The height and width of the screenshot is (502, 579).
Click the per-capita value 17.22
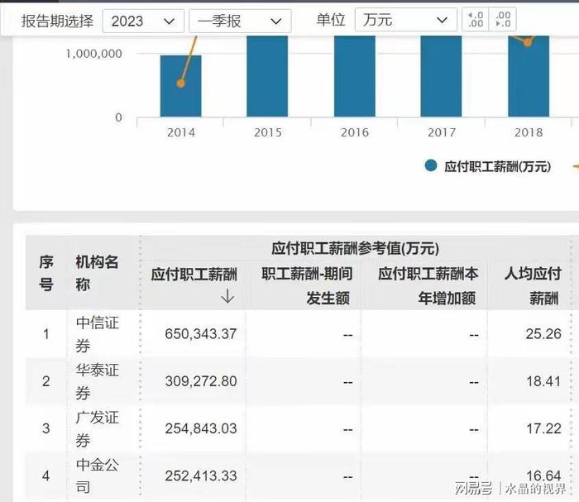543,428
